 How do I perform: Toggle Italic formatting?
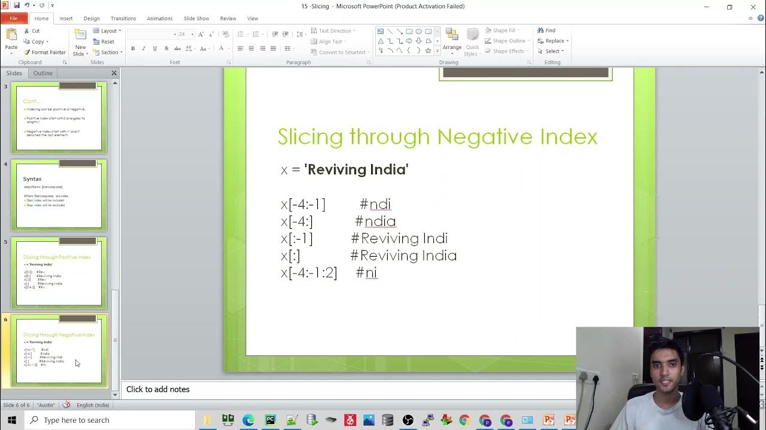pyautogui.click(x=144, y=48)
